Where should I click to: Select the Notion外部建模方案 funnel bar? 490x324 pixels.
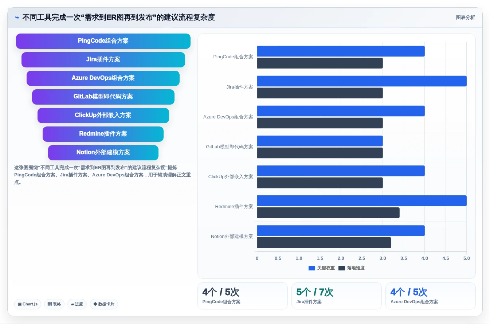tap(103, 152)
